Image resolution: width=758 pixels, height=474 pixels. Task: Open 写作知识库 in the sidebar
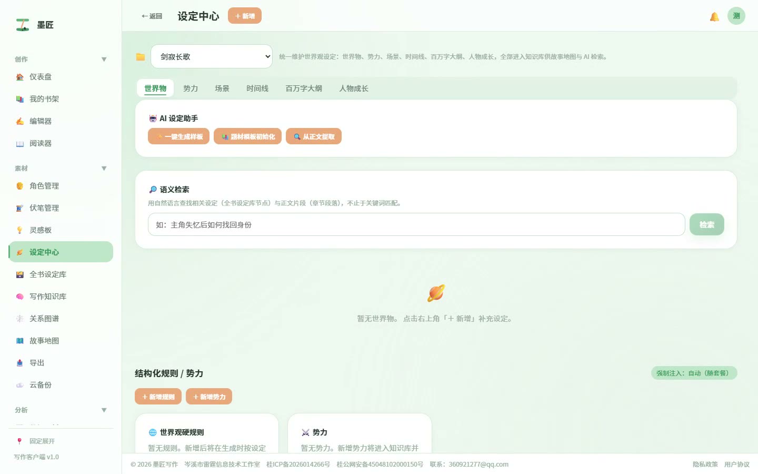[x=61, y=297]
